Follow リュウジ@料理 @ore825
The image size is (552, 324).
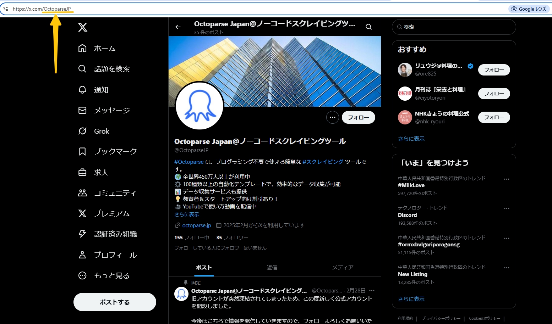pos(494,70)
